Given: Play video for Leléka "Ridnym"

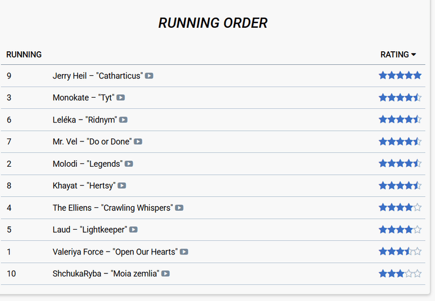Looking at the screenshot, I should click(x=123, y=120).
